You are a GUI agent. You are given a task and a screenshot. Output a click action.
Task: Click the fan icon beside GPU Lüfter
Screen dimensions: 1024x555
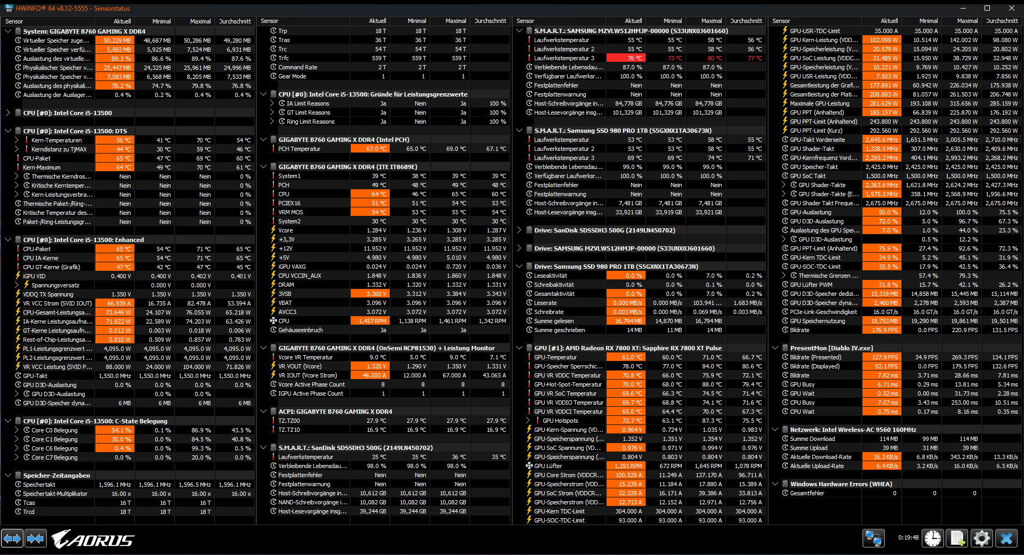[529, 466]
